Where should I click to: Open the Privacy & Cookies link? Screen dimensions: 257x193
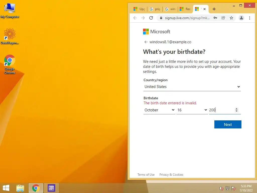point(171,175)
